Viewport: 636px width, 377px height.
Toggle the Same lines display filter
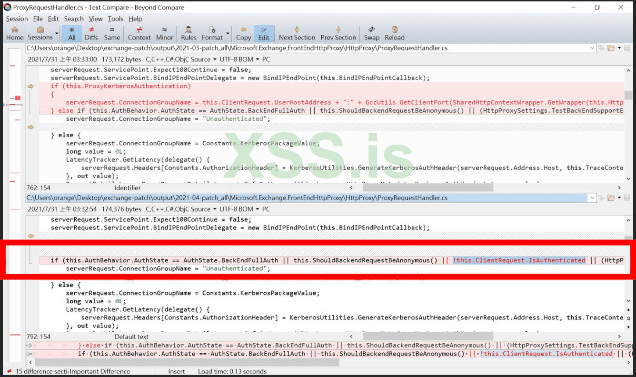coord(112,33)
